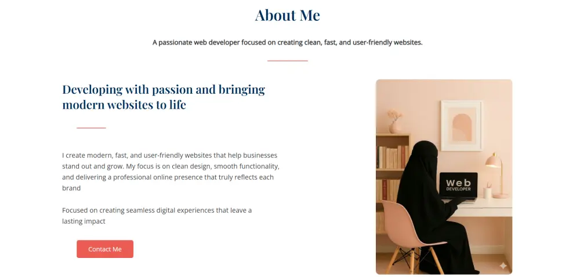The height and width of the screenshot is (277, 580).
Task: Click the small cup beside the lamp
Action: pos(488,191)
